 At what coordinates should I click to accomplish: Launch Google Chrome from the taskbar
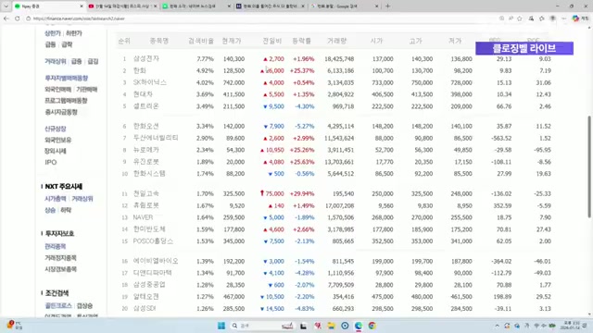pyautogui.click(x=372, y=326)
